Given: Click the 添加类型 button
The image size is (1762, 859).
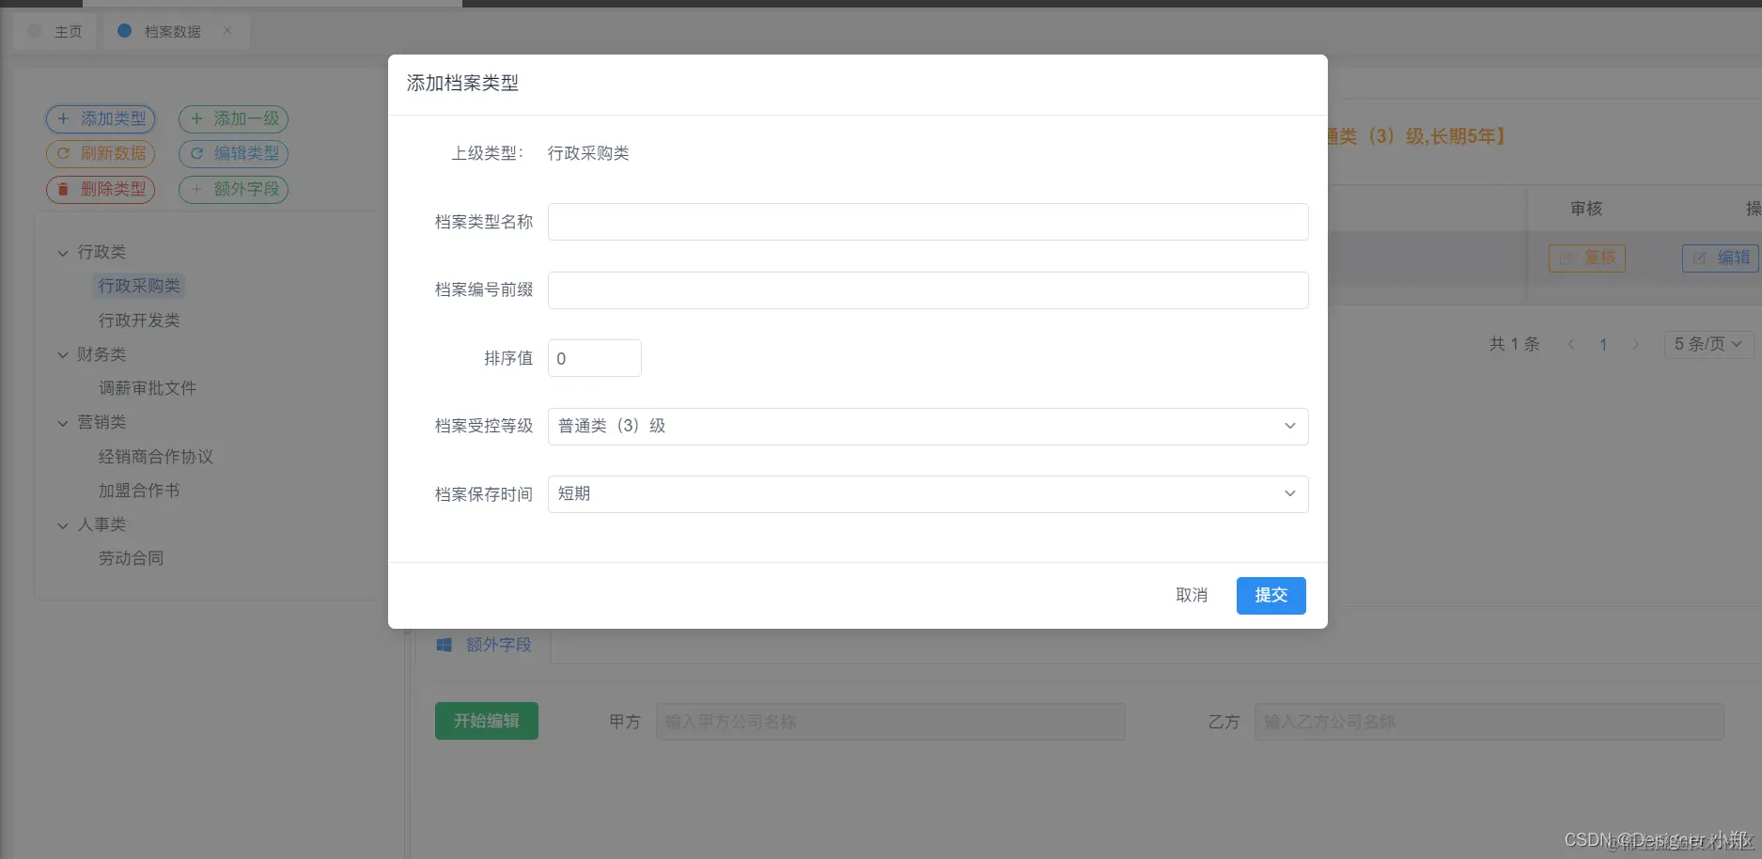Looking at the screenshot, I should click(x=101, y=119).
